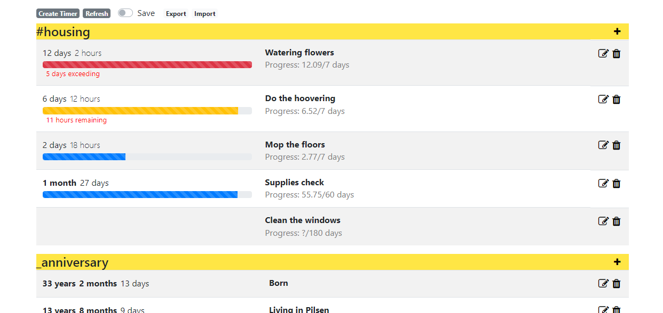
Task: Click the trash icon for Clean the windows
Action: coord(616,221)
